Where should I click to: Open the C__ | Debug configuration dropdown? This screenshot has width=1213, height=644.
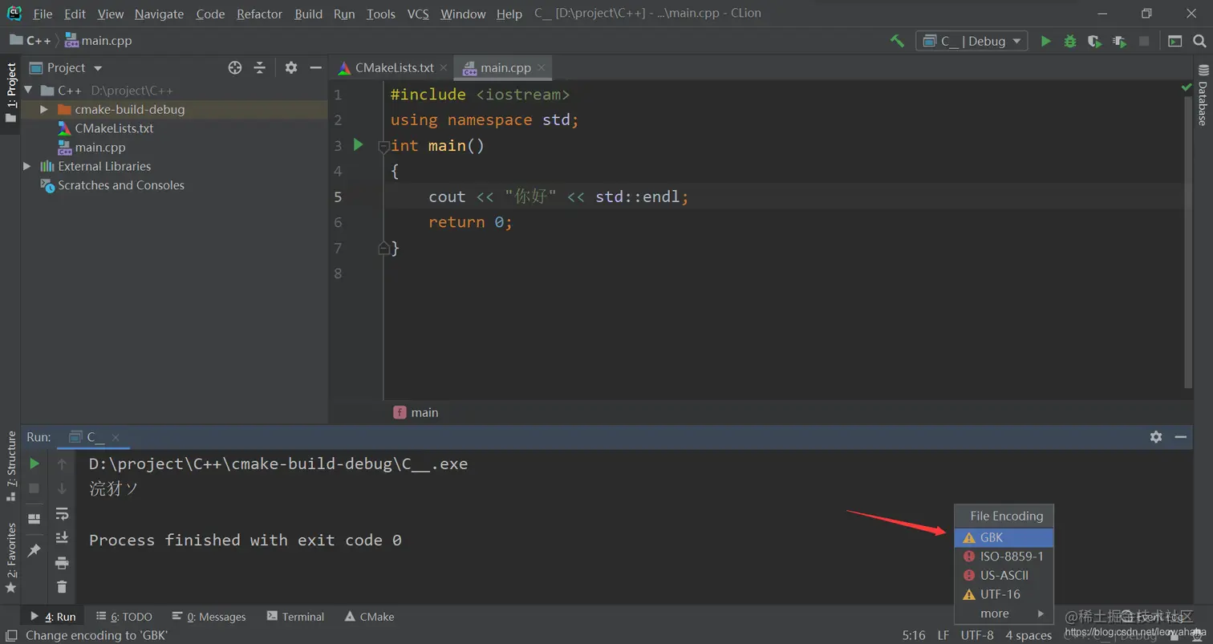pos(972,41)
